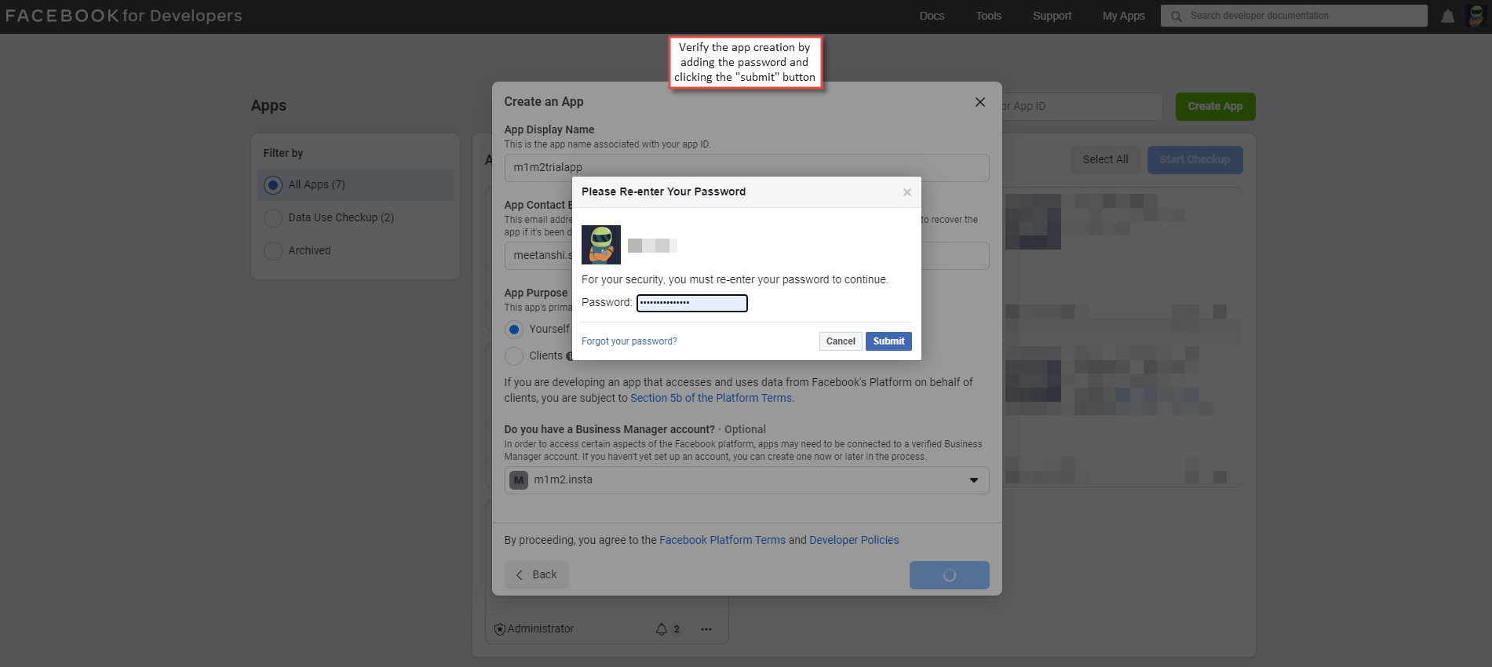
Task: Click the Password input field
Action: 691,303
